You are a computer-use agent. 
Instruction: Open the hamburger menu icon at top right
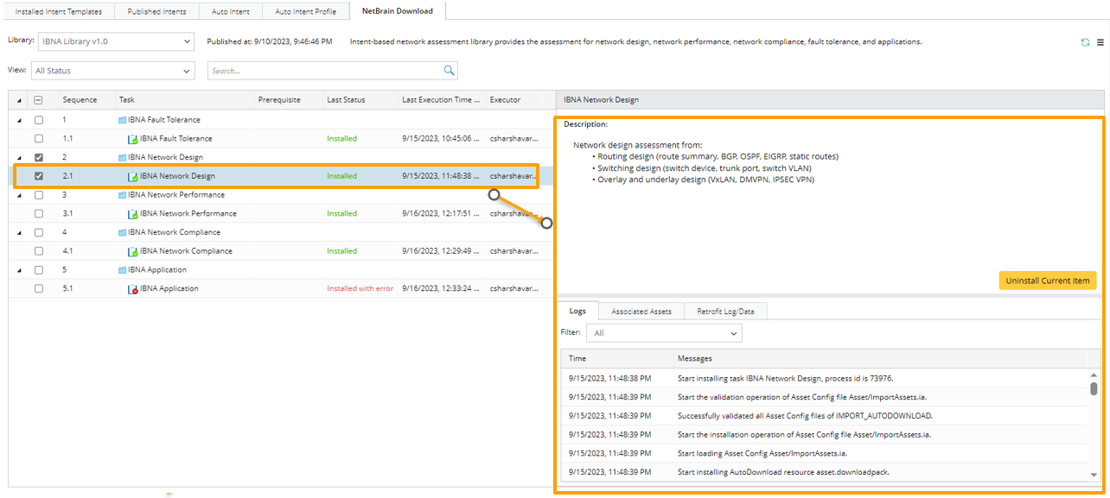click(1100, 42)
